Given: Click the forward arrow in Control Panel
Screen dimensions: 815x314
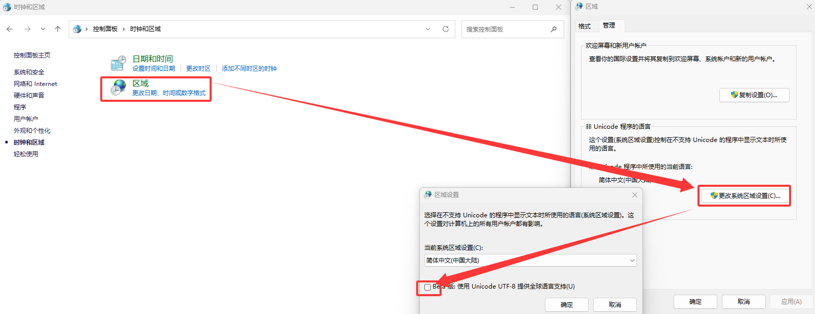Looking at the screenshot, I should pyautogui.click(x=27, y=29).
